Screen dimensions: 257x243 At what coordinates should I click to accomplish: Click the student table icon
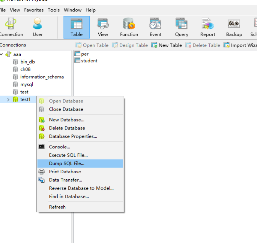coord(77,60)
